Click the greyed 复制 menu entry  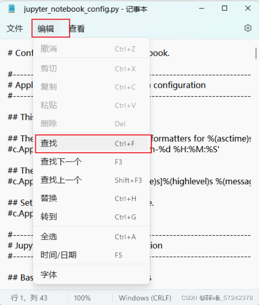pos(92,87)
